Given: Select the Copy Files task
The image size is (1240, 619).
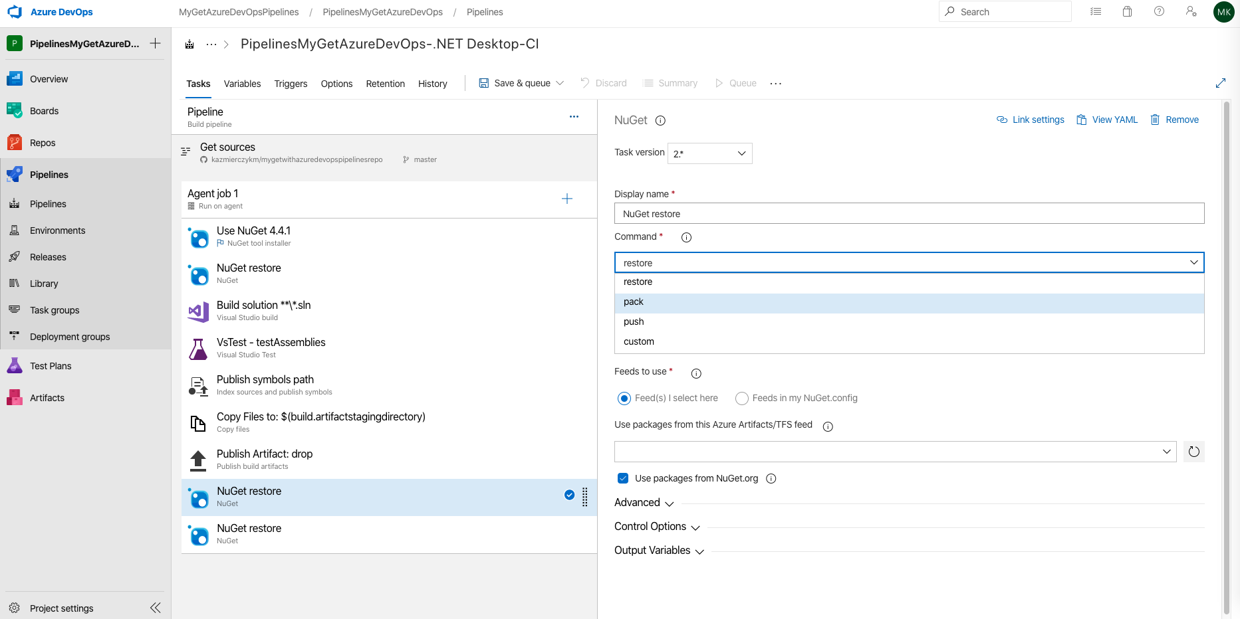Looking at the screenshot, I should point(389,423).
